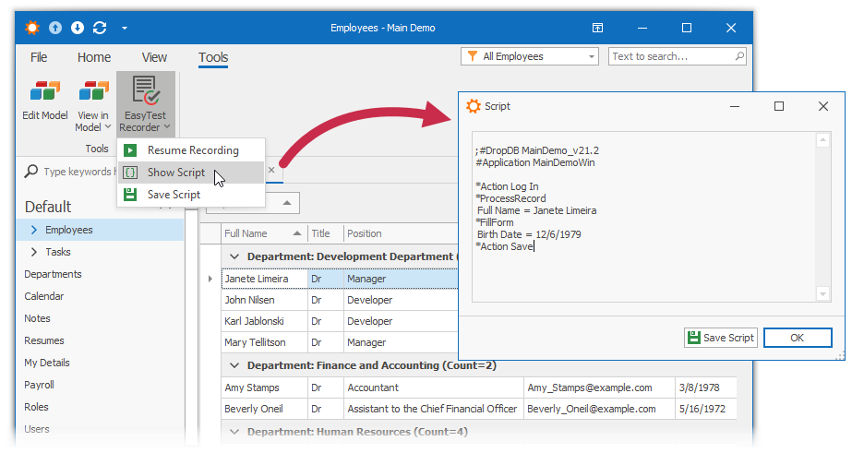
Task: Choose Show Script menu entry
Action: coord(176,173)
